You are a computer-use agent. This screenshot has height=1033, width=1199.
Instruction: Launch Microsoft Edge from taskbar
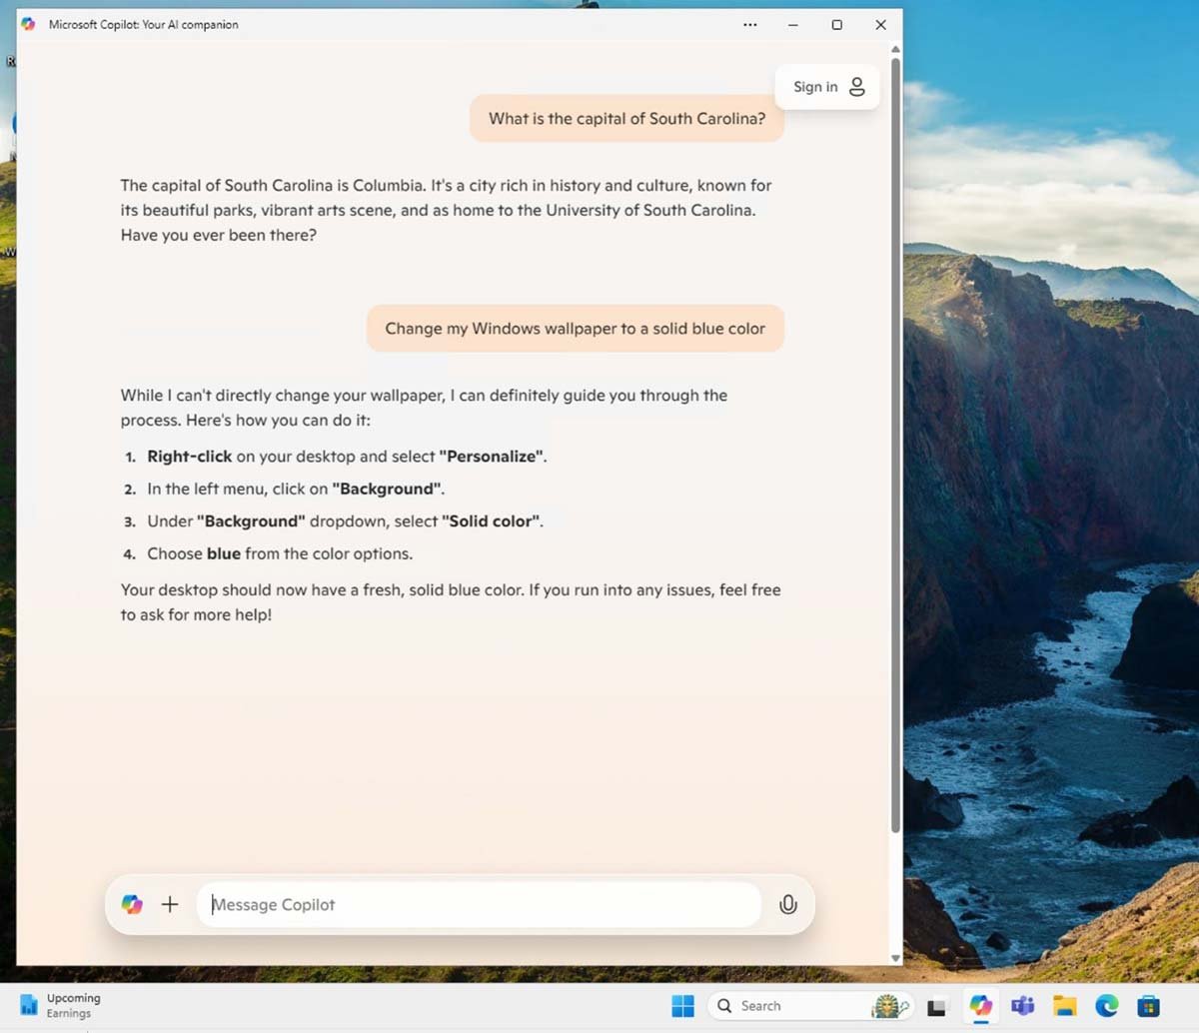click(1106, 1006)
